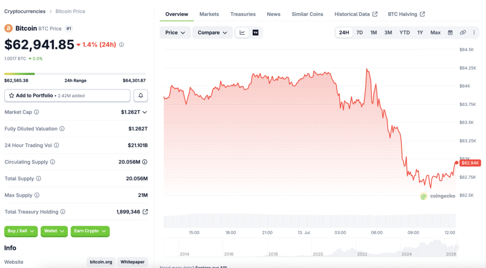Click the price alert bell icon

140,95
